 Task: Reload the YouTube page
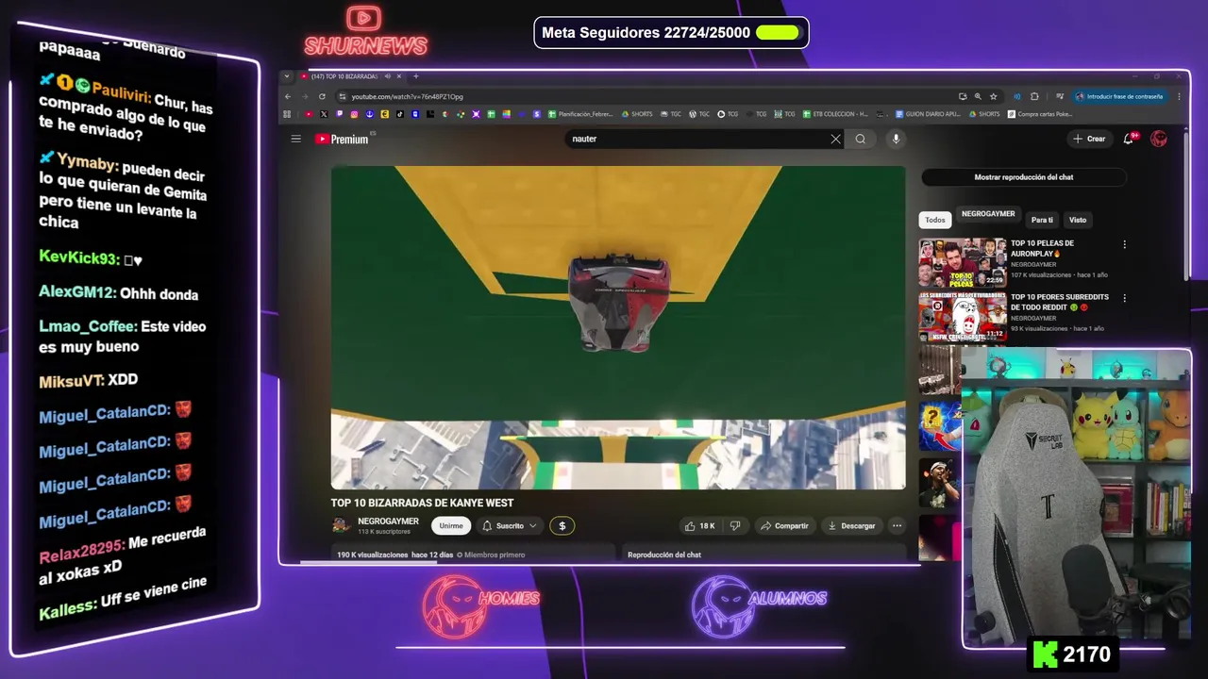point(322,96)
